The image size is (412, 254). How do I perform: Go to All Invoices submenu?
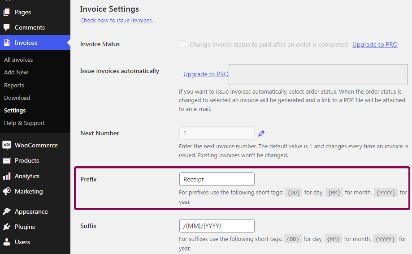[18, 60]
